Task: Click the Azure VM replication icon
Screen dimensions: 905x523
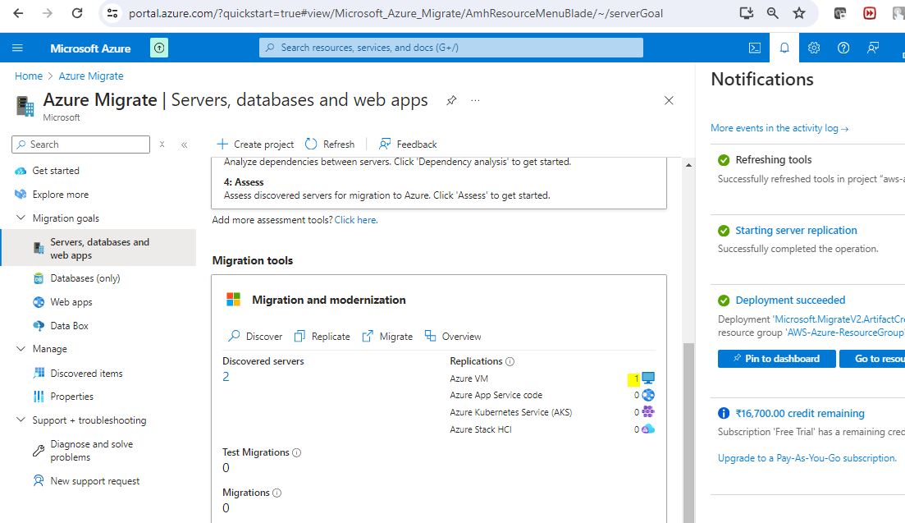Action: [x=648, y=378]
